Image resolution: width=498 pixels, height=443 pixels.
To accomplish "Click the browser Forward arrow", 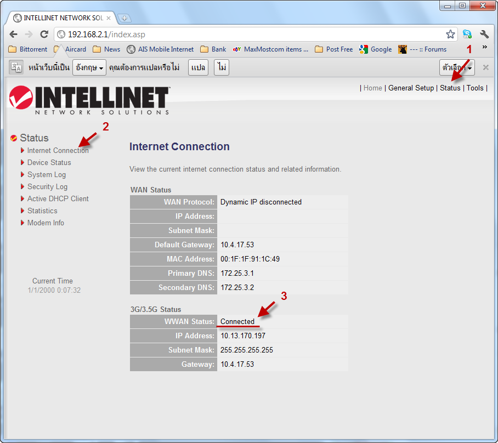I will [29, 35].
